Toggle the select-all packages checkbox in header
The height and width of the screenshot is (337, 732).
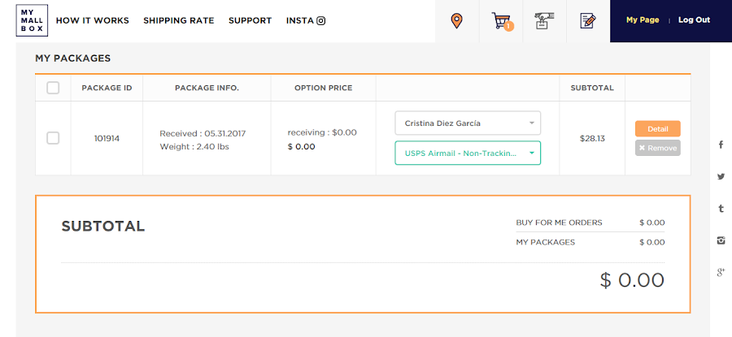[x=53, y=88]
